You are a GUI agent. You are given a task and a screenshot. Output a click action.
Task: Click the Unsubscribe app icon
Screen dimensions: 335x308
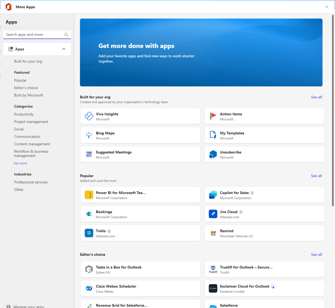pyautogui.click(x=213, y=154)
